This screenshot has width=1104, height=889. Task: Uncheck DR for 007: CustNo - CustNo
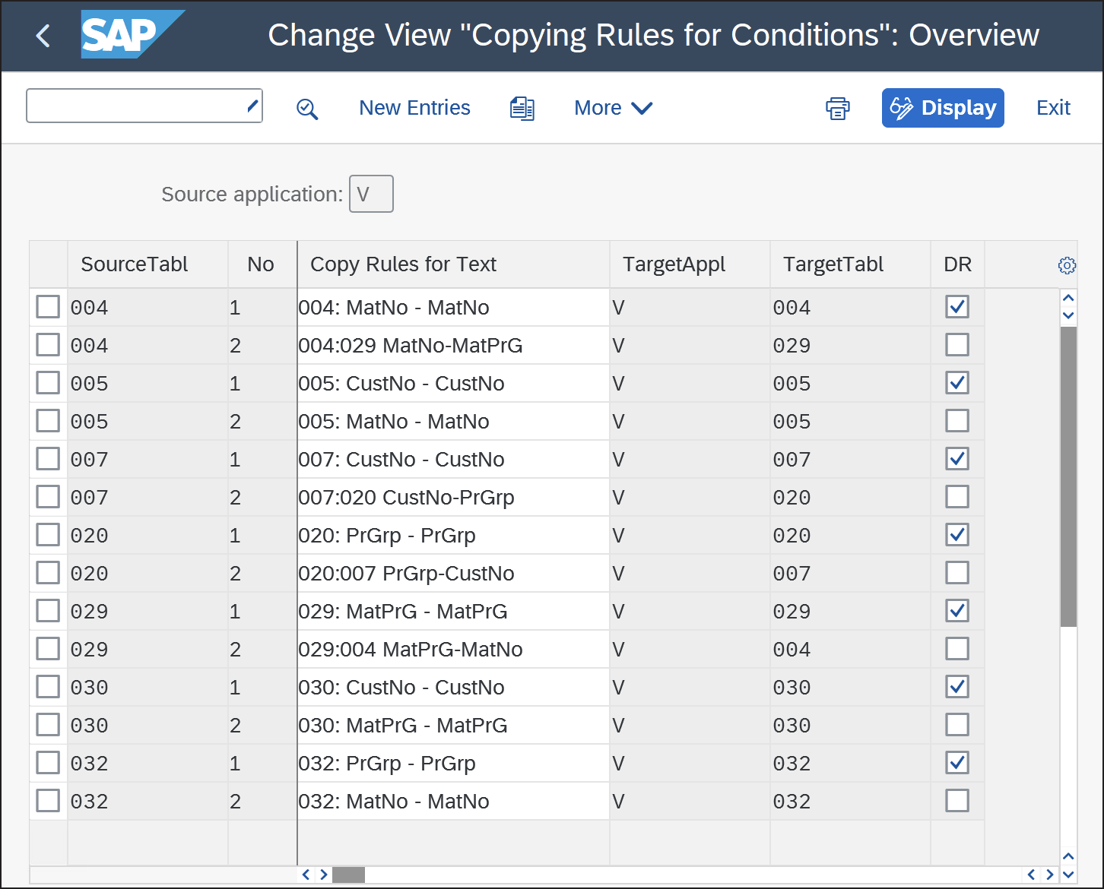click(957, 459)
